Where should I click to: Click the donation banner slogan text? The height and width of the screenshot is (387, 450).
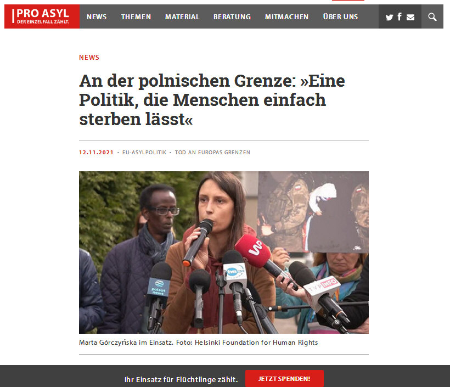click(181, 379)
